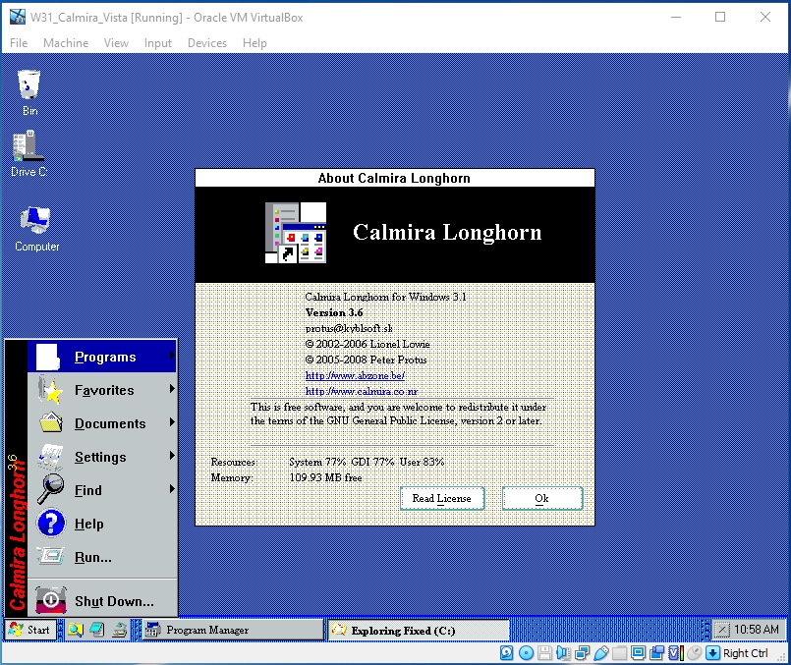Click the VirtualBox USB status icon

[x=600, y=653]
